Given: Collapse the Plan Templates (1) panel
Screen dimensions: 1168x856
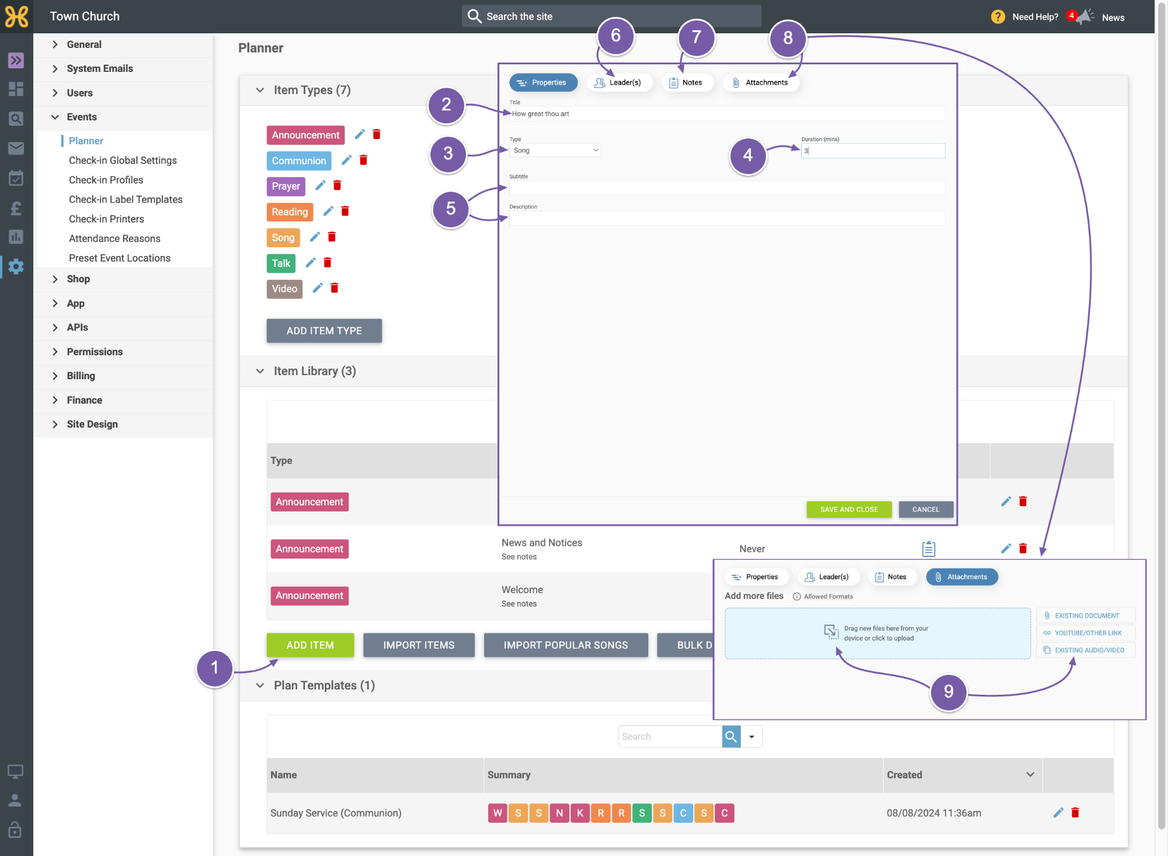Looking at the screenshot, I should point(260,685).
